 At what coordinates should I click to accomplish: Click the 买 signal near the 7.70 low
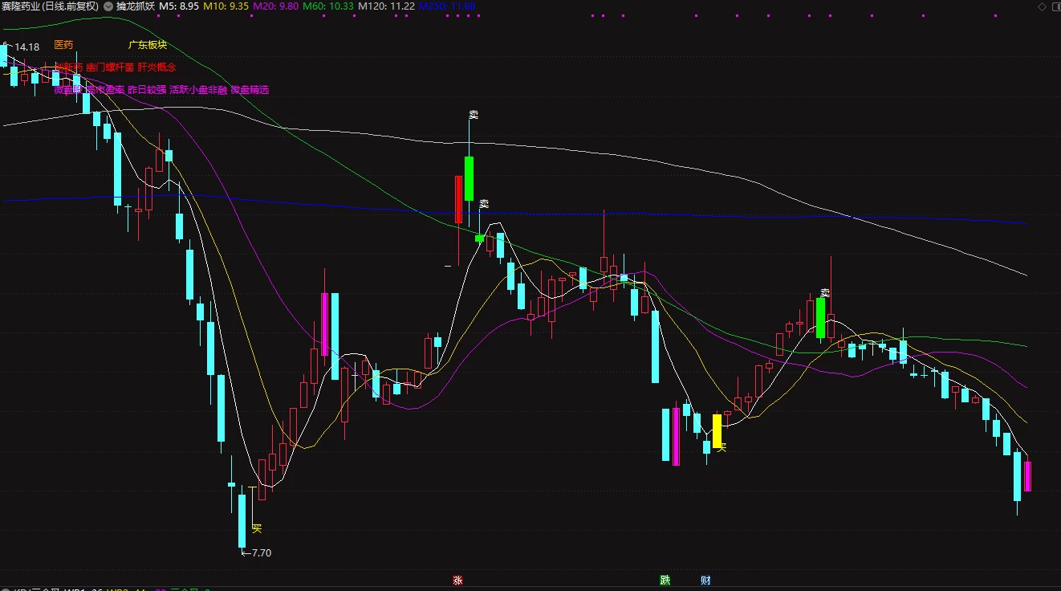(257, 528)
